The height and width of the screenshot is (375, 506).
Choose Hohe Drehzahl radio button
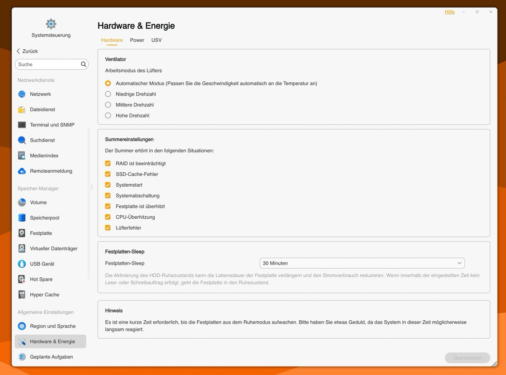(108, 115)
